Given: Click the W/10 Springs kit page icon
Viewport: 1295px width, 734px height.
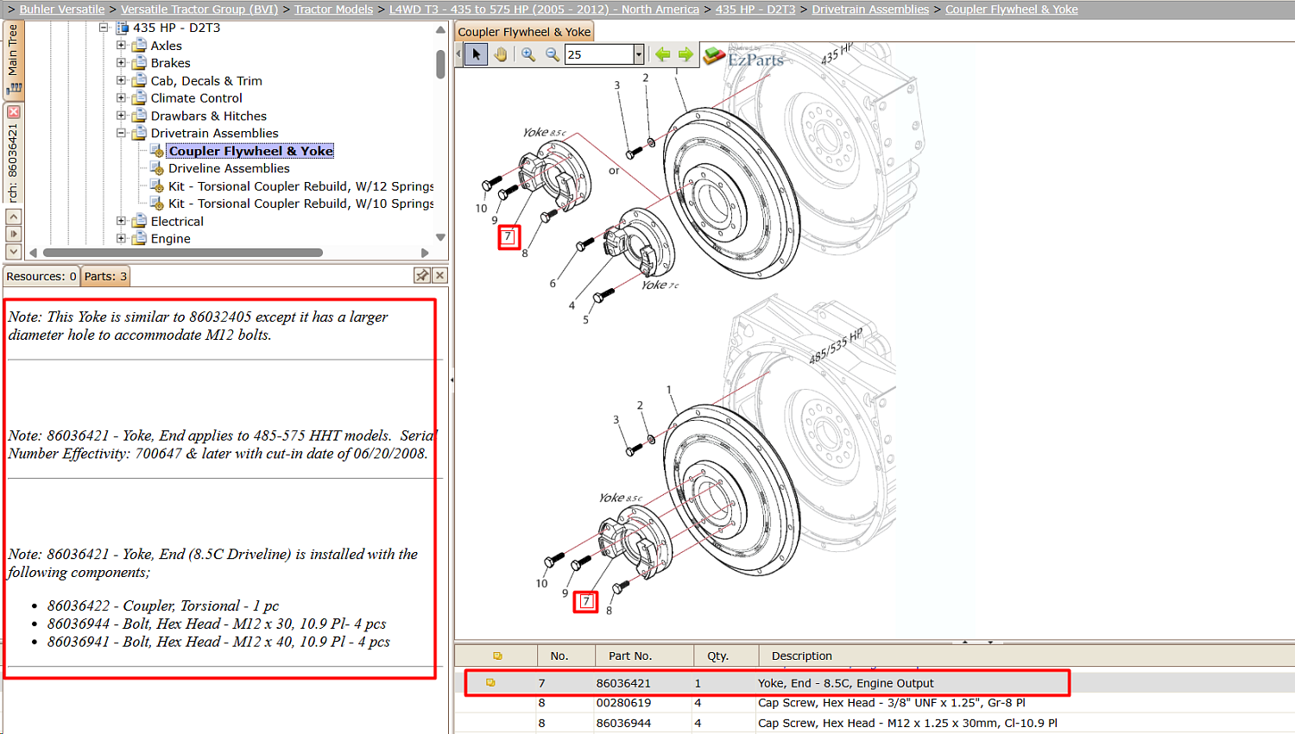Looking at the screenshot, I should pyautogui.click(x=157, y=204).
